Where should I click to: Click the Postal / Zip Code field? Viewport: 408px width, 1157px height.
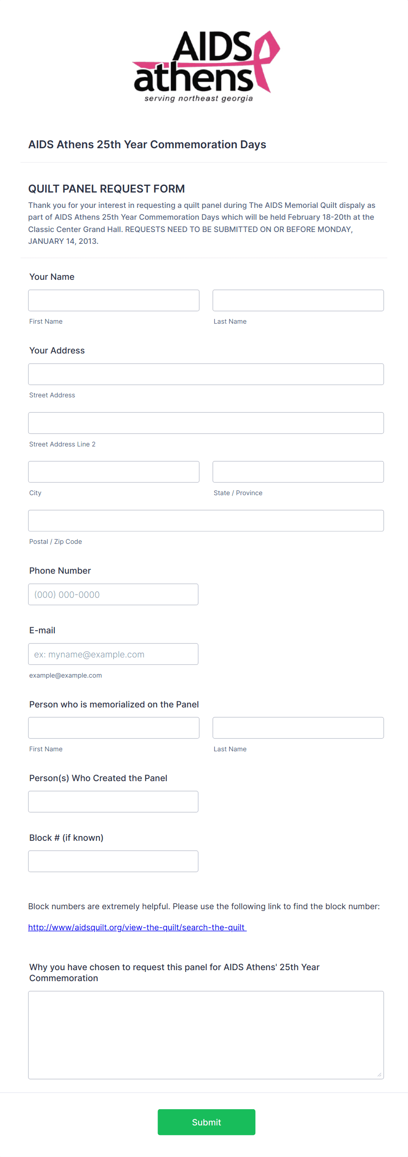[206, 520]
